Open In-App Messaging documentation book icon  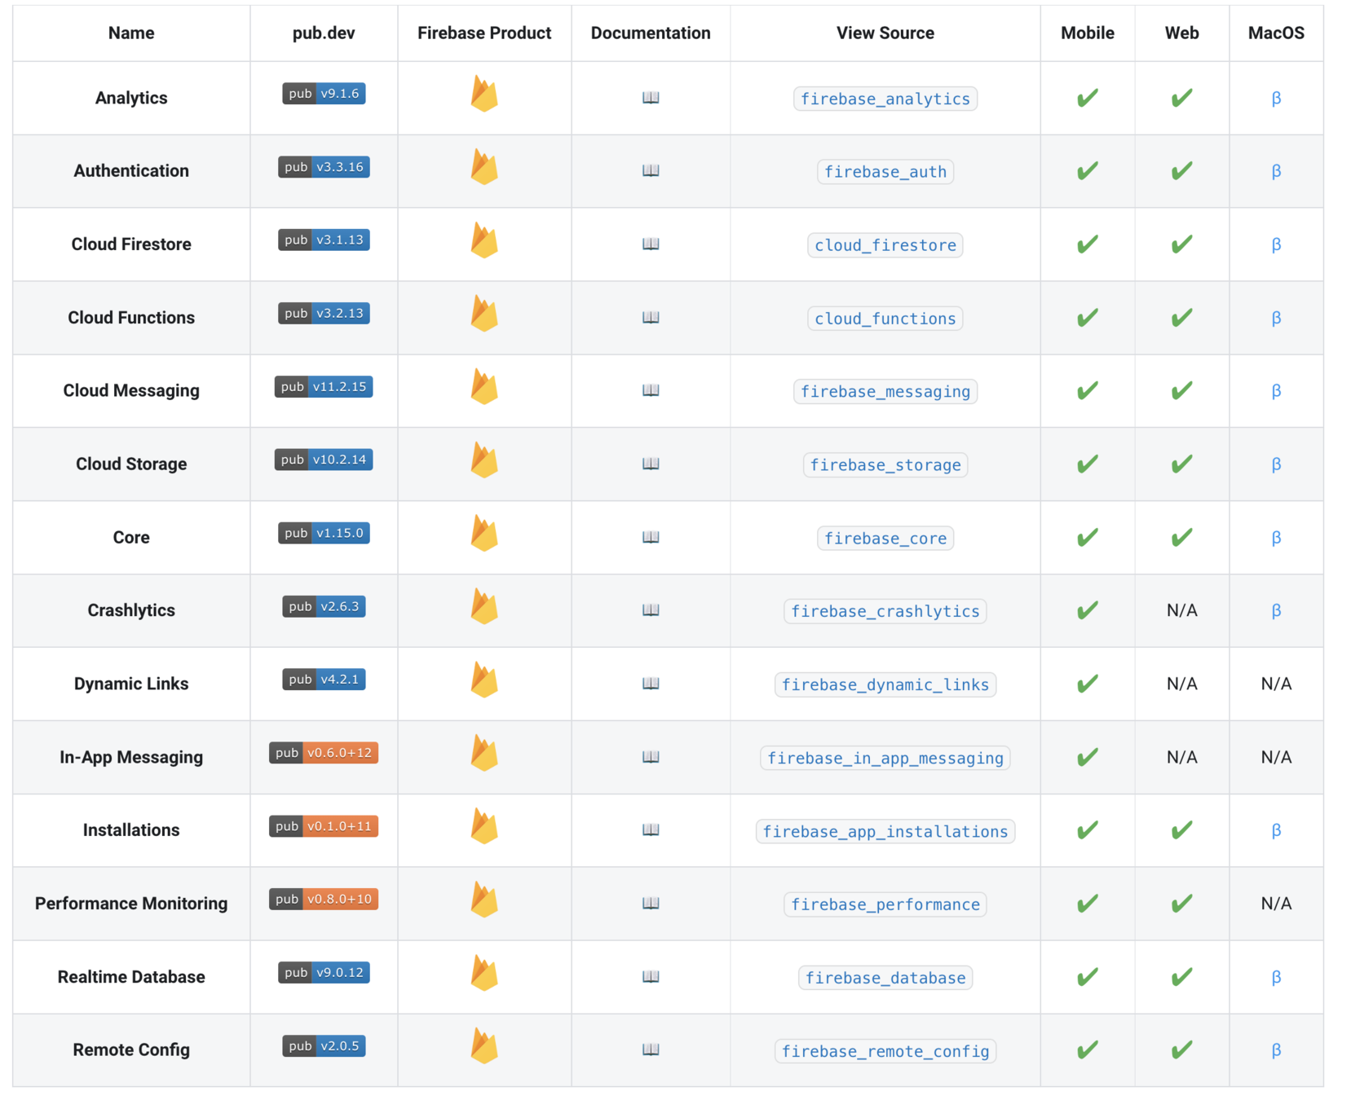click(x=651, y=757)
